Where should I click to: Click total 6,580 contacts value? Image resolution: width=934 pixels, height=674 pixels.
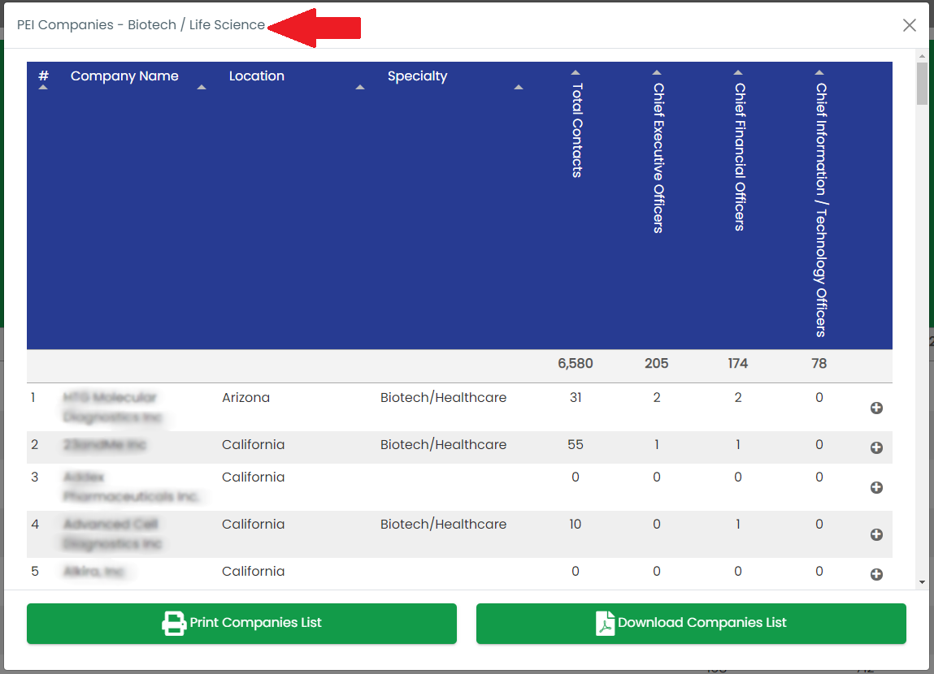[x=576, y=364]
